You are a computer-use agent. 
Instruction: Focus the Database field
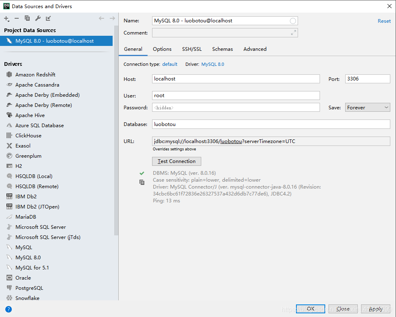(x=271, y=124)
